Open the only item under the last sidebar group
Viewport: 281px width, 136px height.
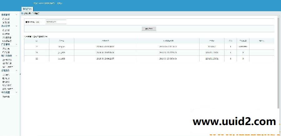click(x=6, y=97)
